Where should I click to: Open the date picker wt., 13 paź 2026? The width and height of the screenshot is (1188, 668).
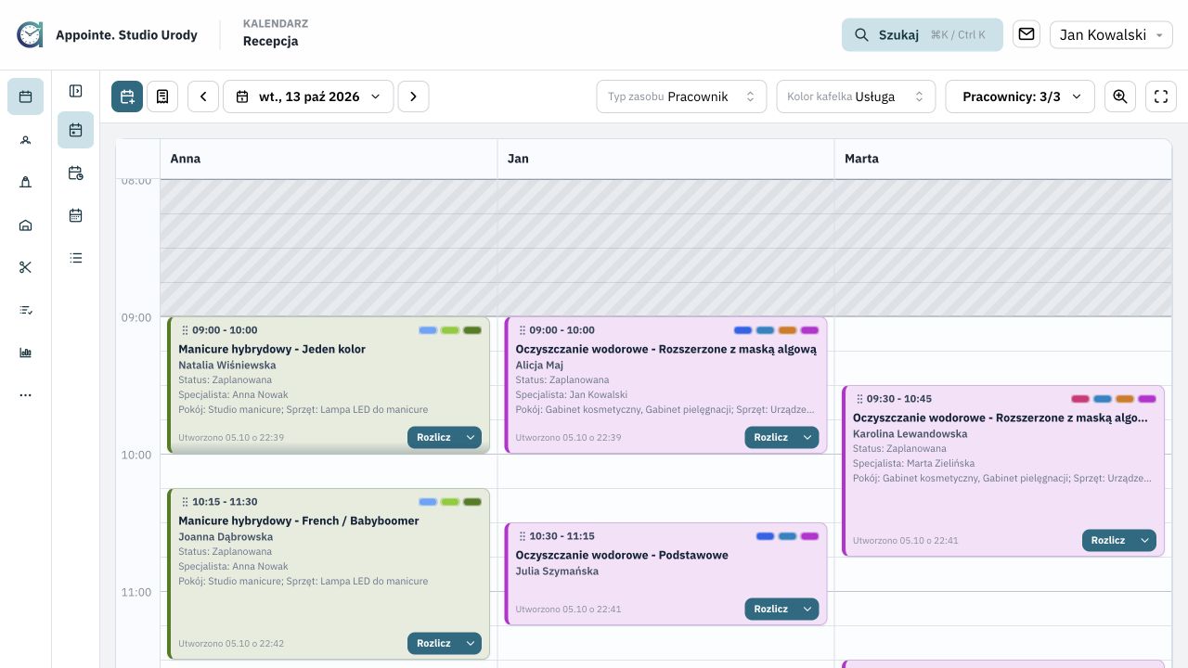pyautogui.click(x=308, y=96)
